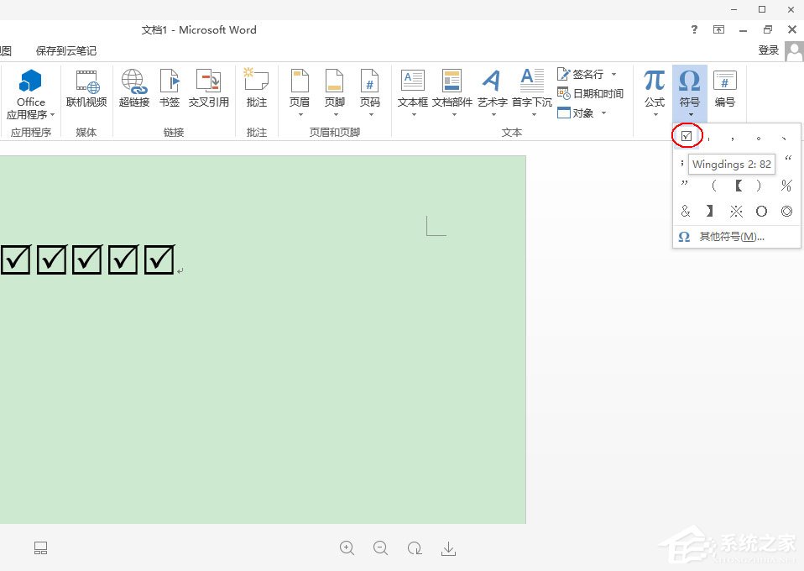Select 其他符号(M) from the symbol menu
Image resolution: width=804 pixels, height=571 pixels.
coord(730,238)
